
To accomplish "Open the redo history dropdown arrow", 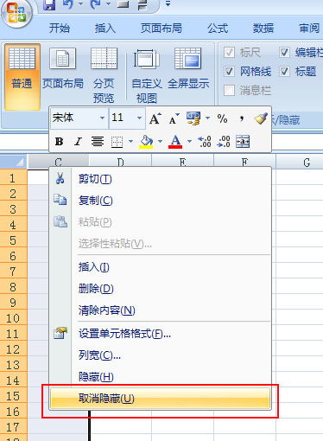I will tap(108, 4).
